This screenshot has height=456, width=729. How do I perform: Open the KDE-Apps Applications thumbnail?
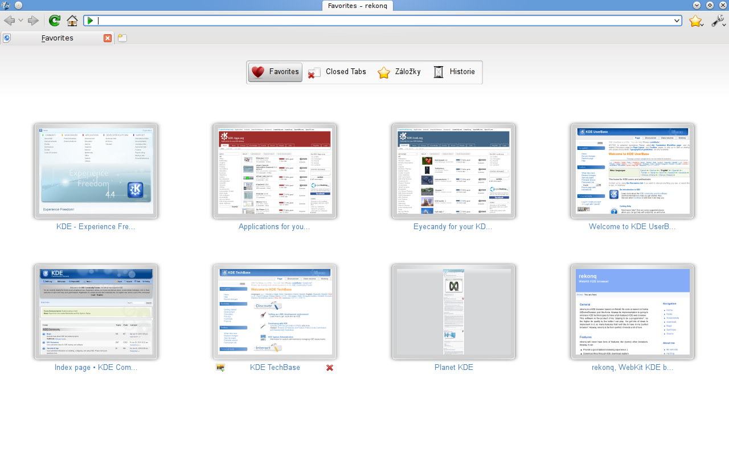(275, 171)
